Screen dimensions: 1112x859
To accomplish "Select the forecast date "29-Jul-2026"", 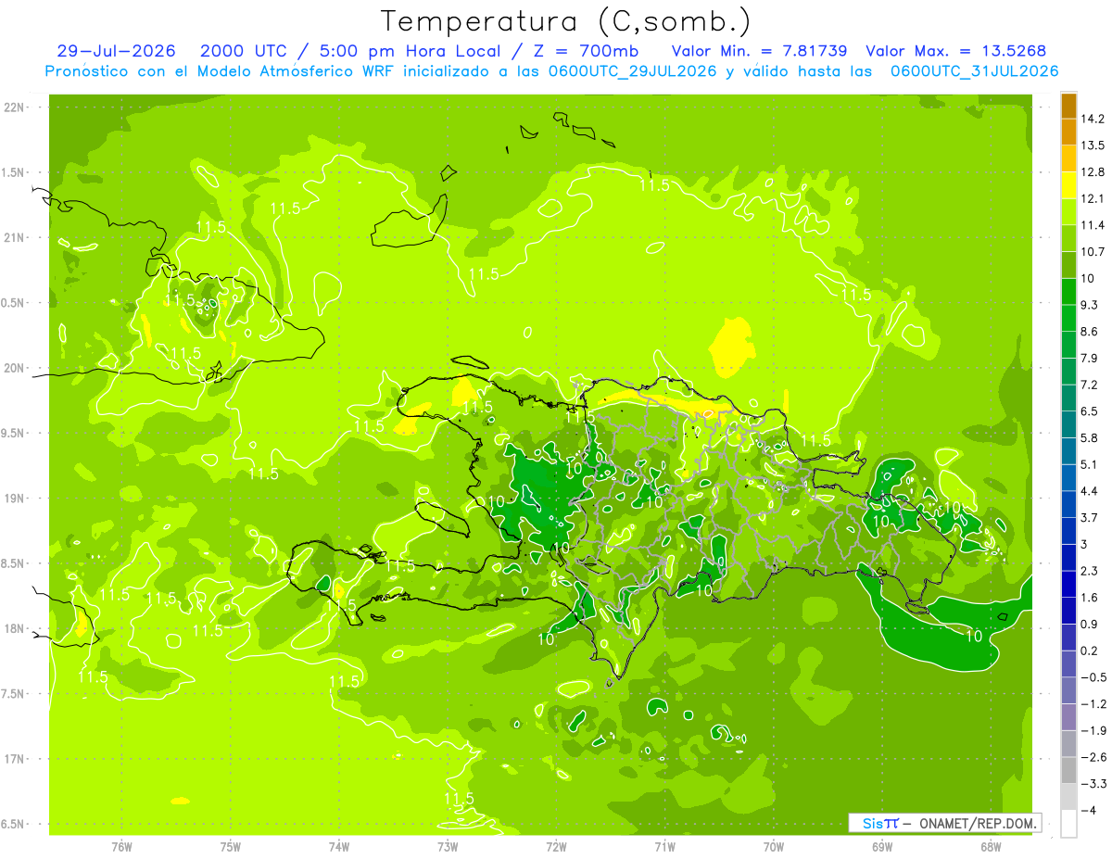I will click(x=116, y=51).
